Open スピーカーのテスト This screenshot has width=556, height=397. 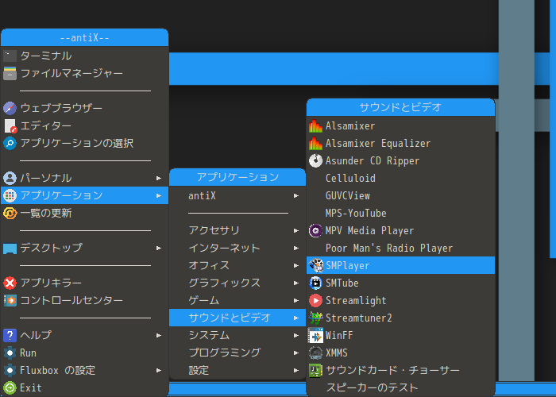click(x=400, y=387)
